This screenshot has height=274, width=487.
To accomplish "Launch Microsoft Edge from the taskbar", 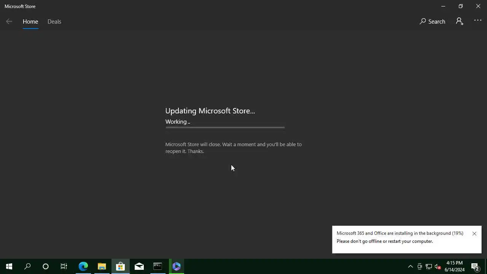I will coord(83,266).
